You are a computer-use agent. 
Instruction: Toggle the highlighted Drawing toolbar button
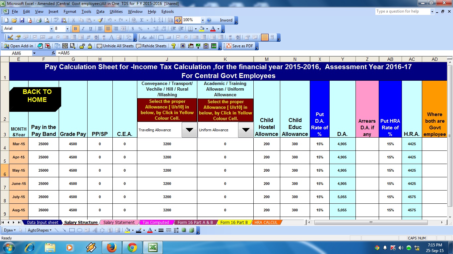click(x=178, y=20)
